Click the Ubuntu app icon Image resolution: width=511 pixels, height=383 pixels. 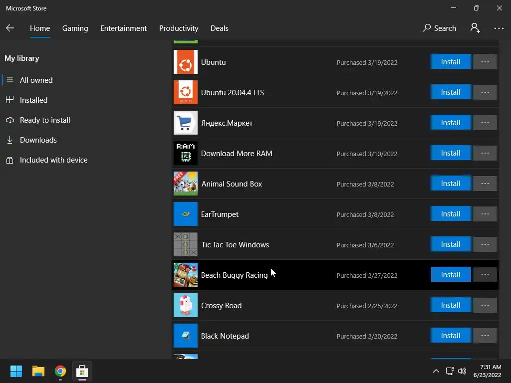pos(186,62)
